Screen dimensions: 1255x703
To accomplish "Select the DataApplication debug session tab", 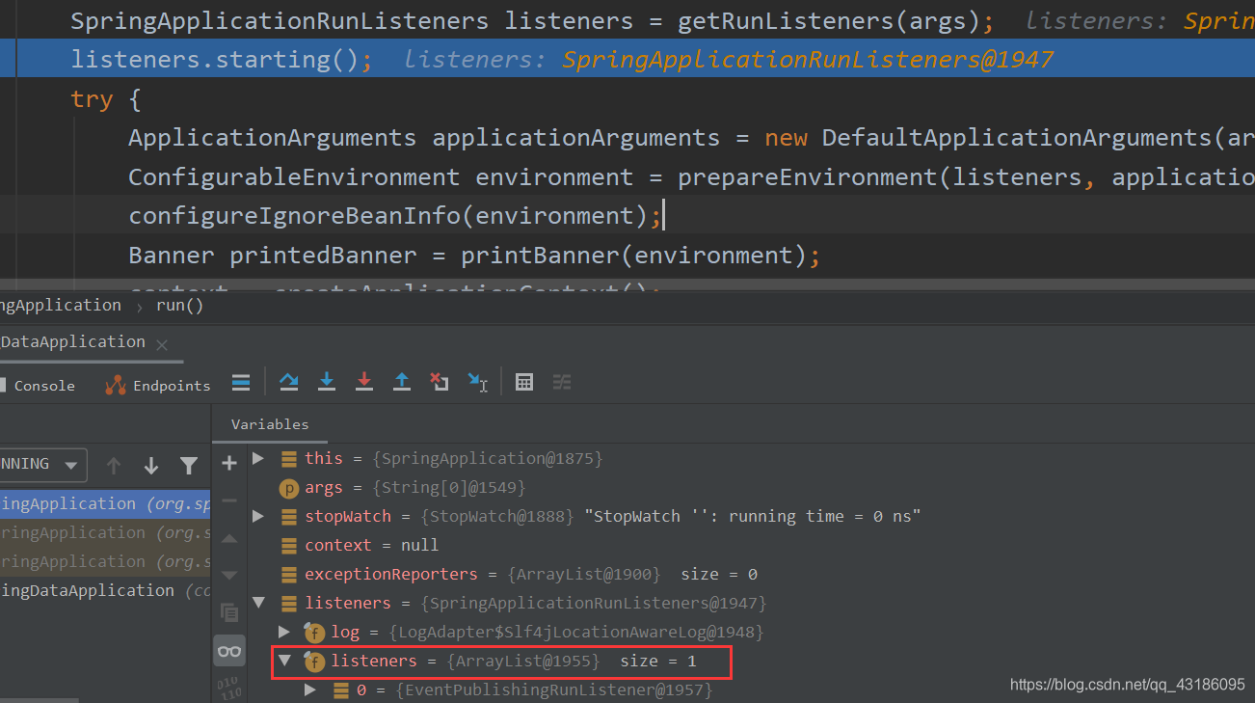I will coord(72,342).
